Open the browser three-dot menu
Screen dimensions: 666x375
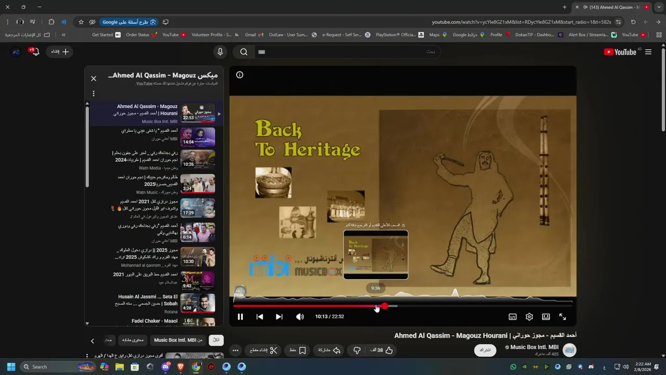(7, 22)
